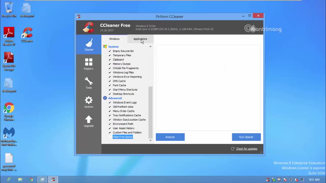
Task: Click the CCleaner broom logo in header
Action: pyautogui.click(x=88, y=27)
